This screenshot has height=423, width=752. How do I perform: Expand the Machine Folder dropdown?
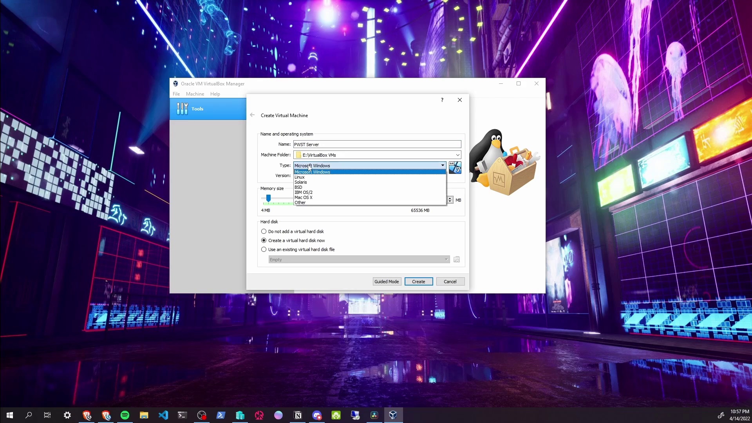tap(457, 155)
